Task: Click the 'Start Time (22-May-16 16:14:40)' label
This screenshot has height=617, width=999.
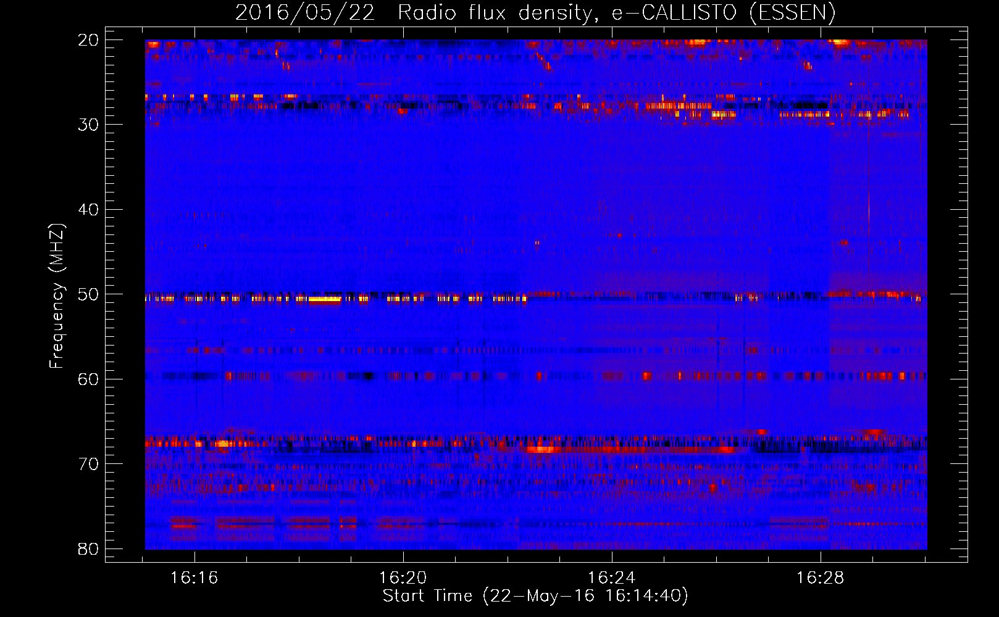Action: tap(535, 596)
